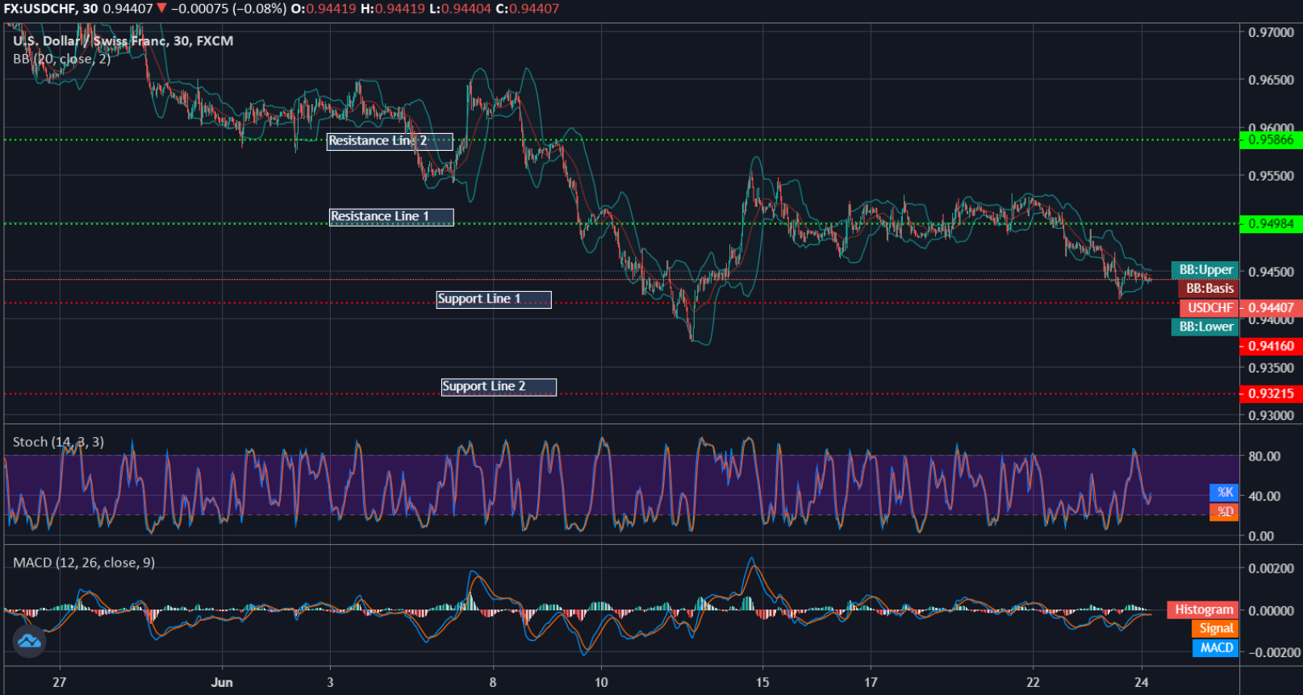Click the 27 date on the time axis
Screen dimensions: 1303x695
tap(59, 683)
